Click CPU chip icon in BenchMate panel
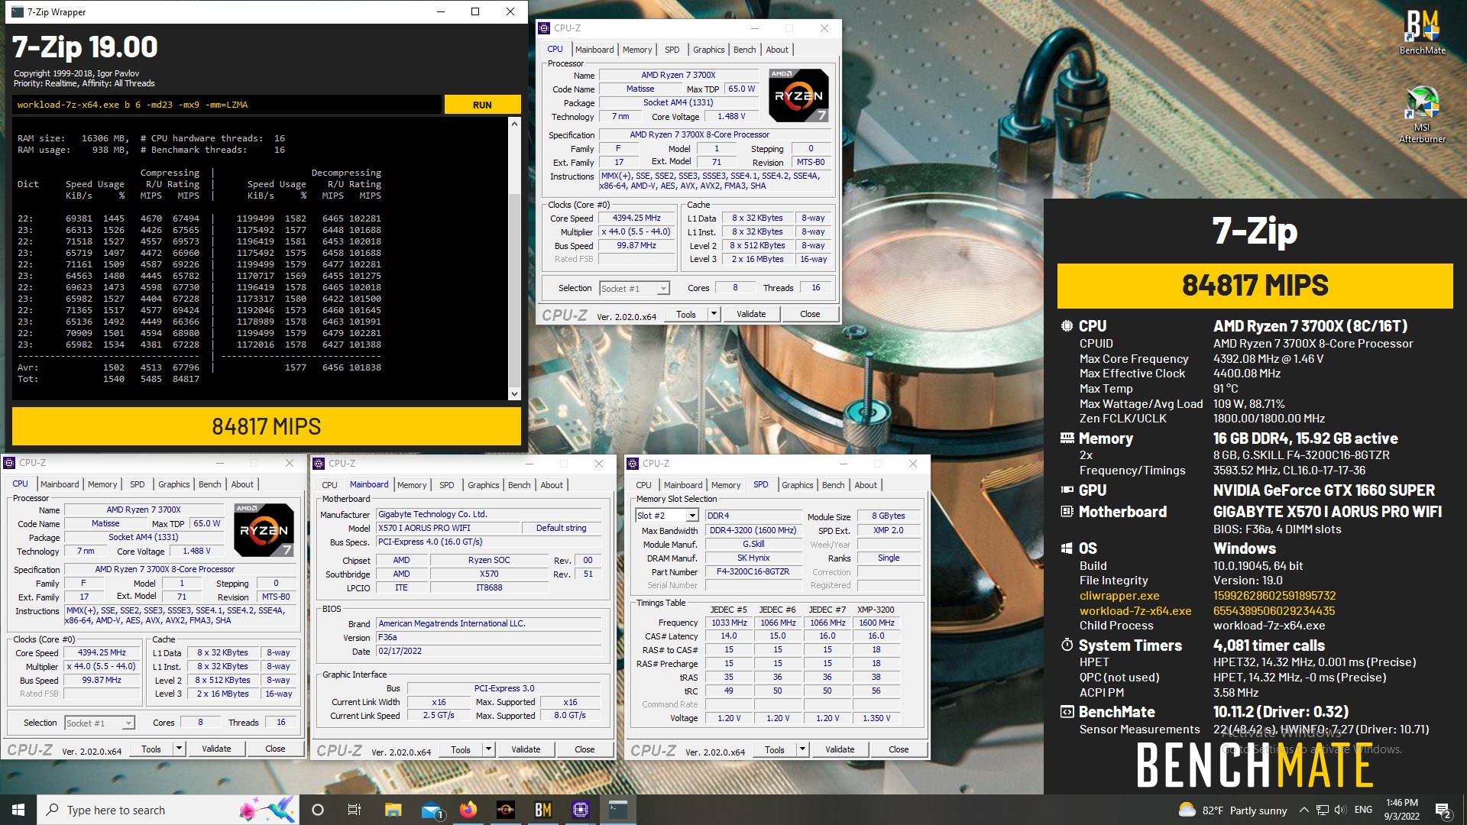 1067,326
